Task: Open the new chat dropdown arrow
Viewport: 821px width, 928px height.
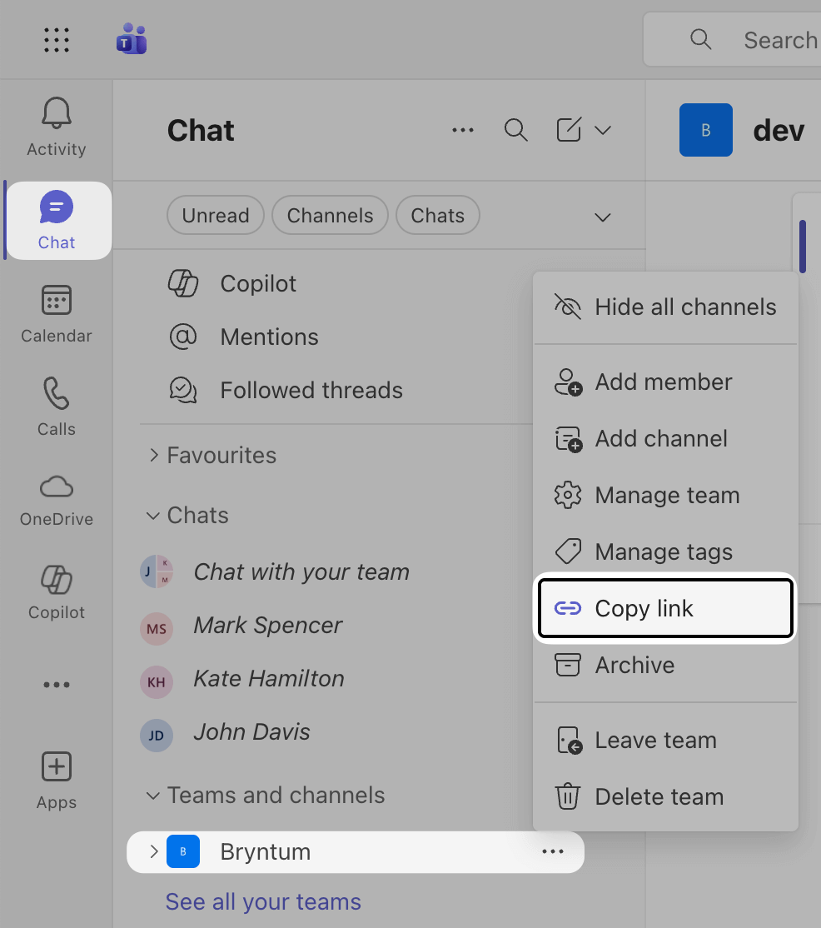Action: point(603,130)
